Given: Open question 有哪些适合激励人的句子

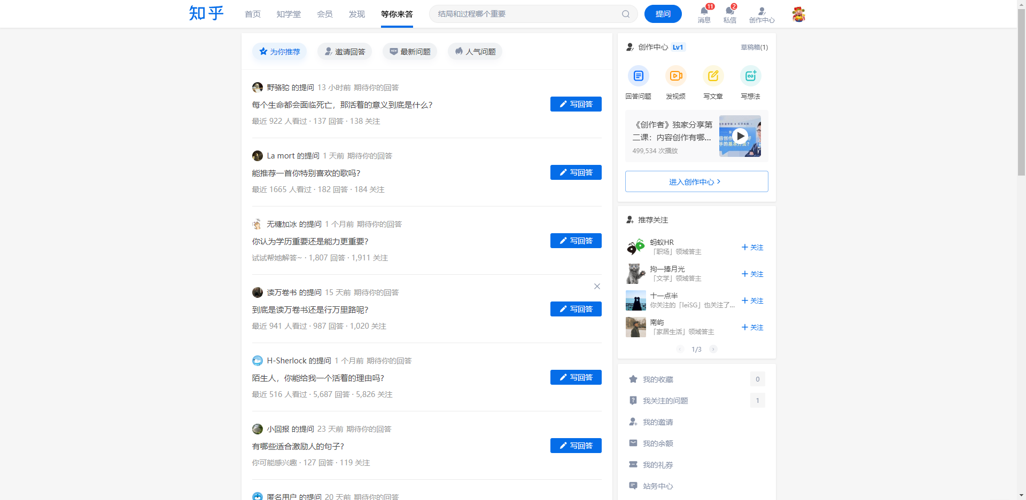Looking at the screenshot, I should point(298,447).
